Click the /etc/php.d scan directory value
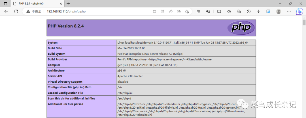The height and width of the screenshot is (118, 306). pos(124,98)
